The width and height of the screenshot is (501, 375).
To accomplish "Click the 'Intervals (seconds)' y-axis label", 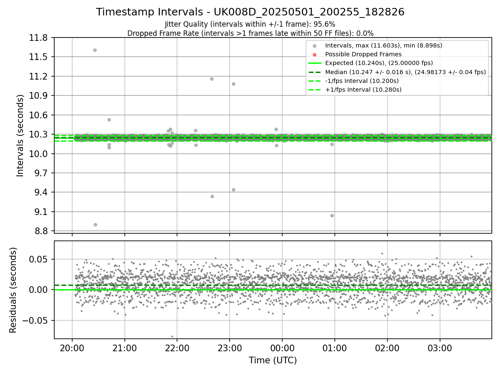I will coord(20,135).
